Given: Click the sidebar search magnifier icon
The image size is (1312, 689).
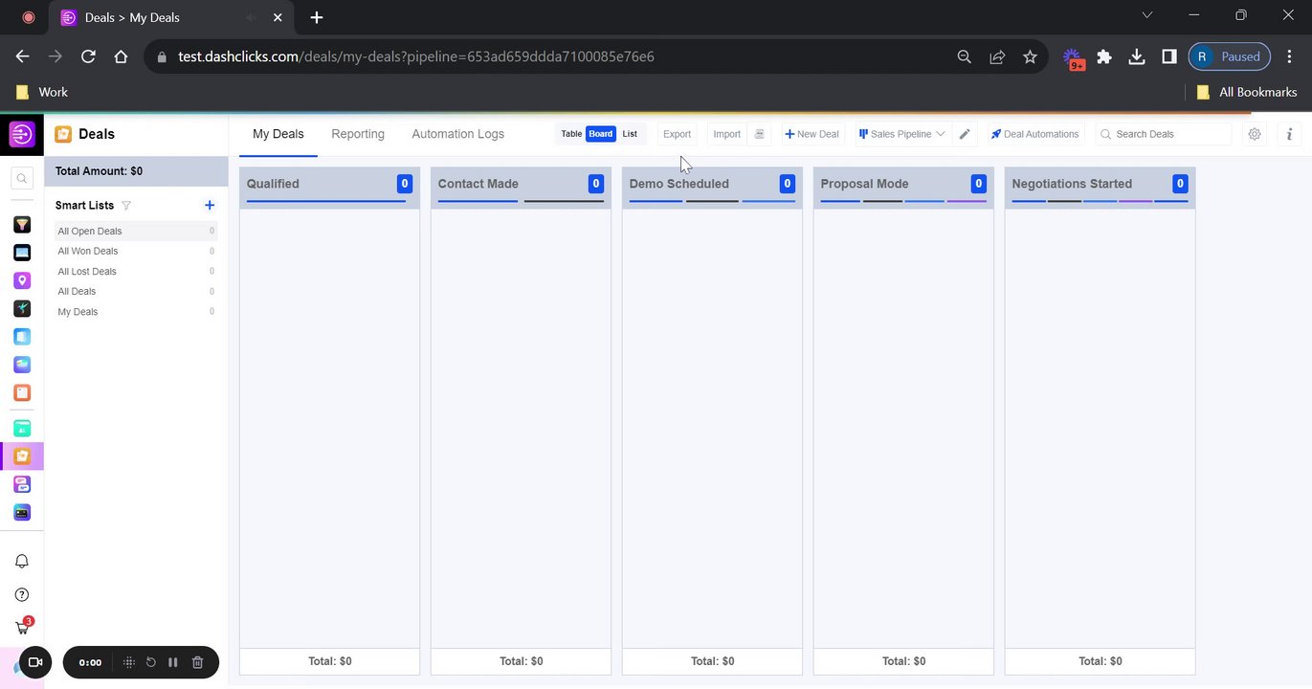Looking at the screenshot, I should [22, 178].
